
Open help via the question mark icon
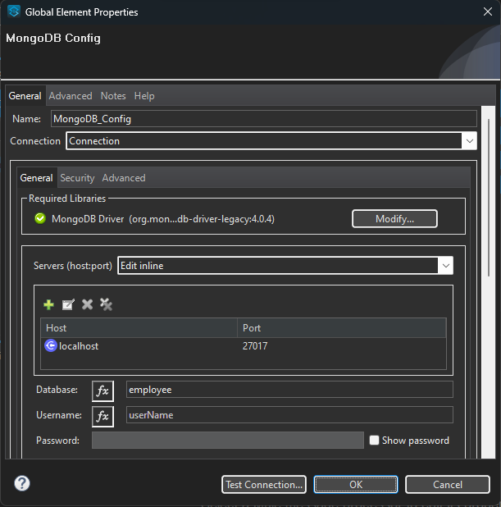point(22,483)
